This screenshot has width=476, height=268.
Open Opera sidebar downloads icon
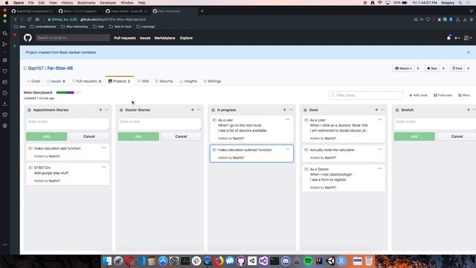pyautogui.click(x=5, y=104)
